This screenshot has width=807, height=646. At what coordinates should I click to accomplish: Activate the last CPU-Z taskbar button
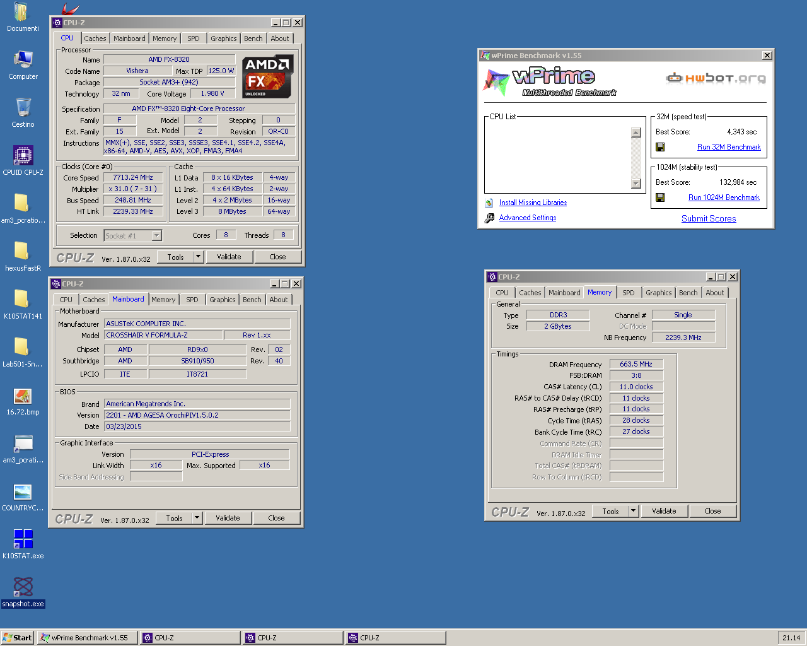396,638
